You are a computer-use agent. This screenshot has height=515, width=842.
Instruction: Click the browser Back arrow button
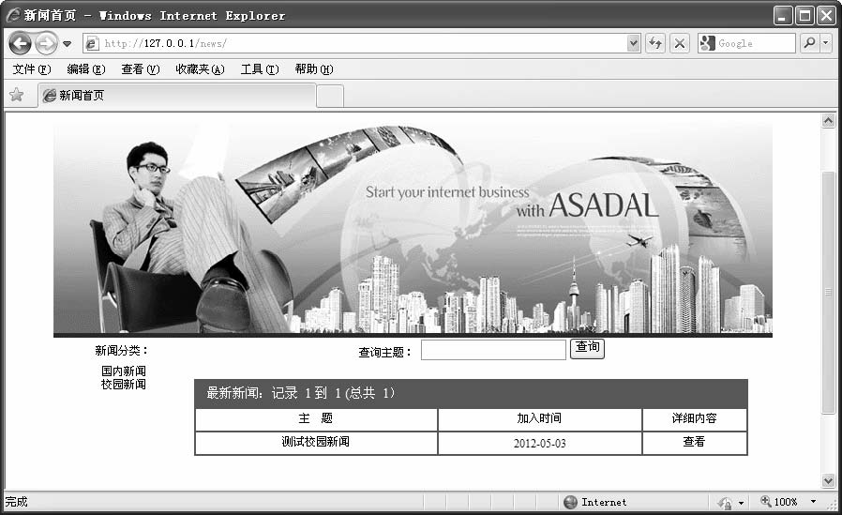[20, 43]
